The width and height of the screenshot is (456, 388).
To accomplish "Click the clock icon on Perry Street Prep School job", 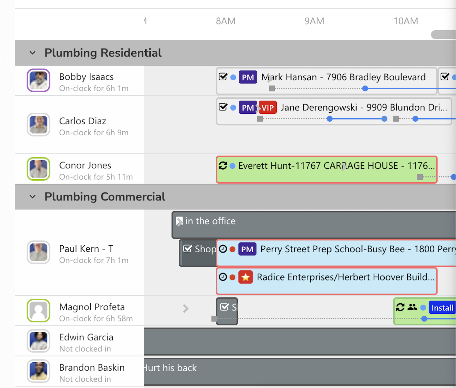I will click(223, 249).
